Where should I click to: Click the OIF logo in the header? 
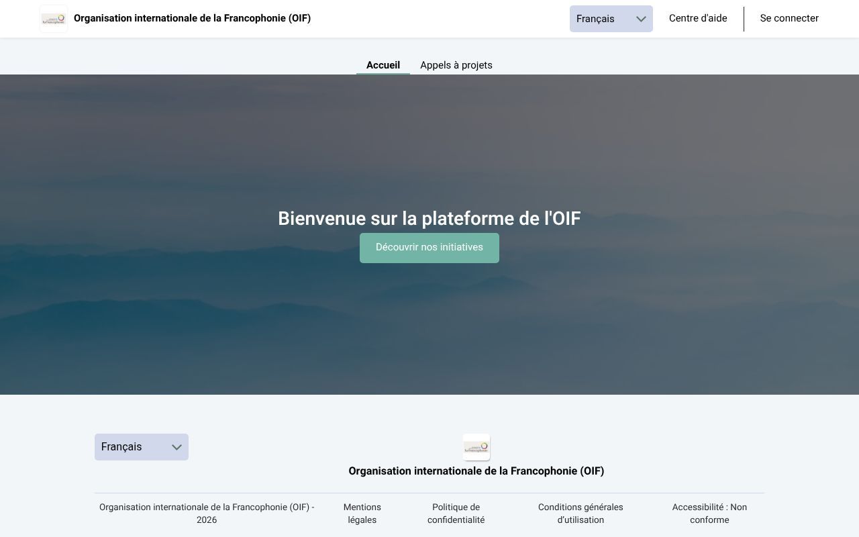[x=54, y=19]
